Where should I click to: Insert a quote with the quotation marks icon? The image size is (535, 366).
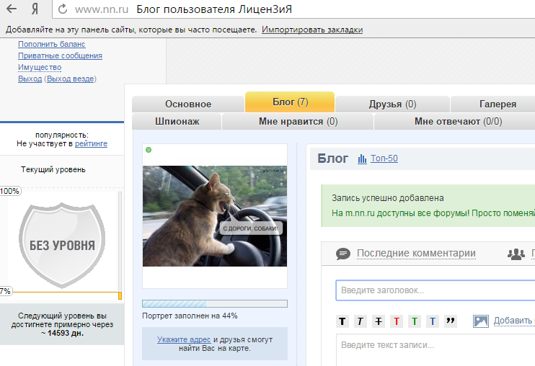click(x=451, y=321)
